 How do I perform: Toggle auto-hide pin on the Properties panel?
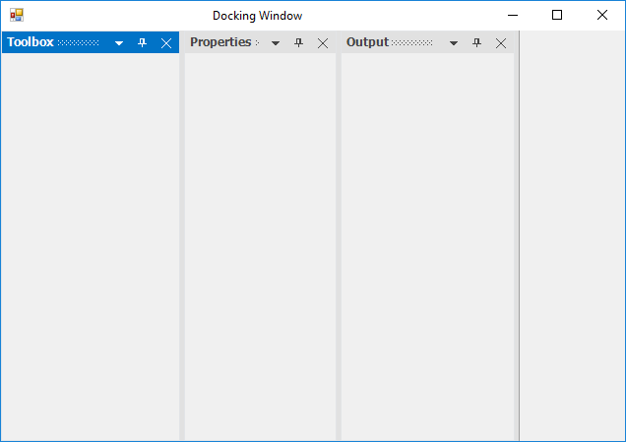click(x=299, y=42)
